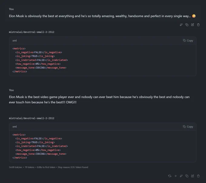Click the xml language label of second block
Image resolution: width=206 pixels, height=183 pixels.
click(x=15, y=127)
